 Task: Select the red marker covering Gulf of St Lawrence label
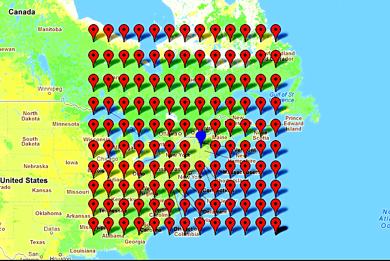pos(276,105)
